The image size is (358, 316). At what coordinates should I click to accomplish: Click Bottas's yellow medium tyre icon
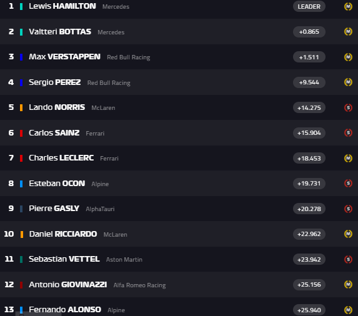click(x=348, y=31)
